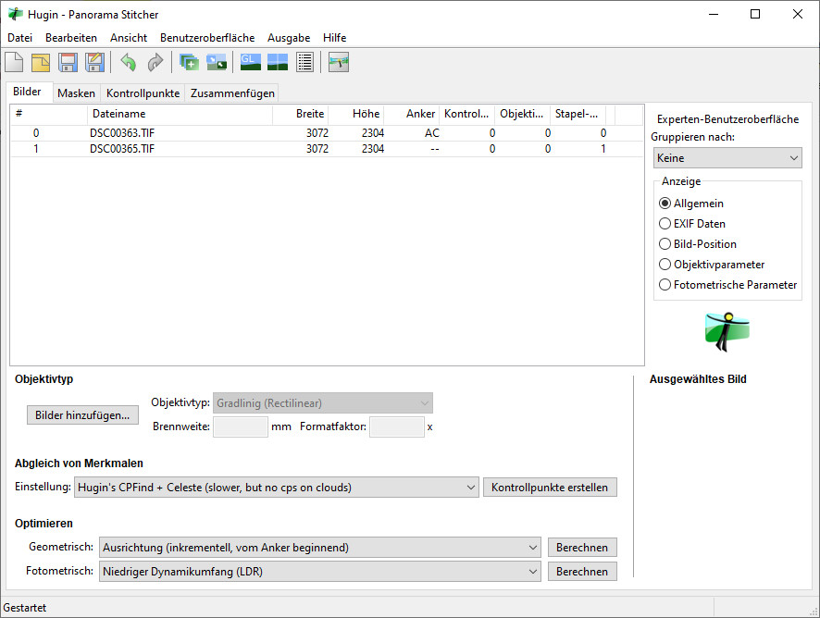
Task: Click the Anker column header
Action: [412, 114]
